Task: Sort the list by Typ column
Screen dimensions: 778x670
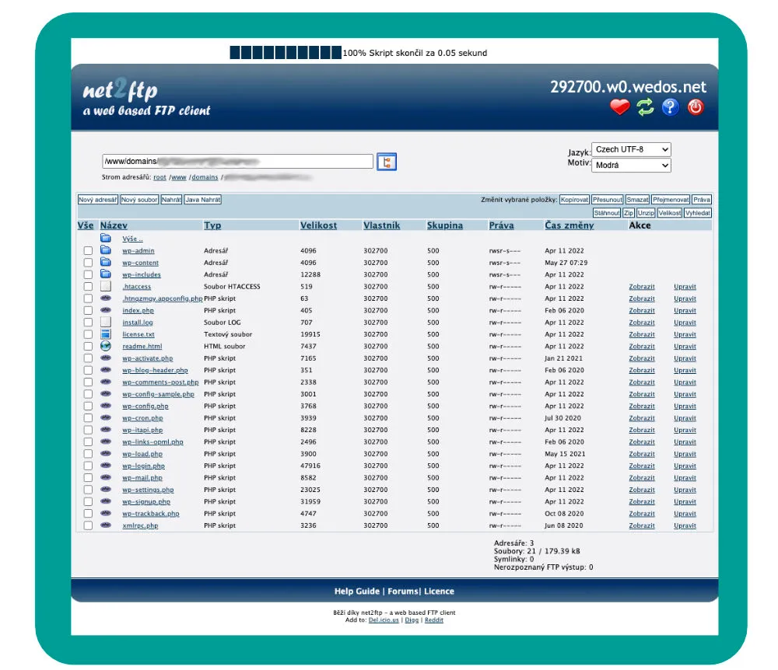Action: (212, 225)
